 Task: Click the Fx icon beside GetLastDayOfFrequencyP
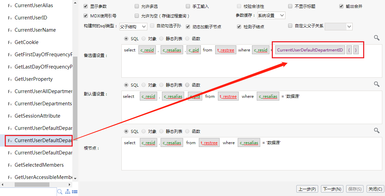click(x=10, y=67)
